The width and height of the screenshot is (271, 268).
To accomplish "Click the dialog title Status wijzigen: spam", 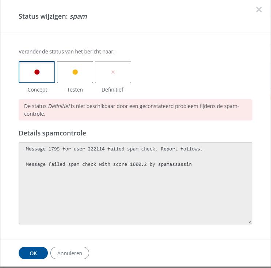I will pos(53,16).
